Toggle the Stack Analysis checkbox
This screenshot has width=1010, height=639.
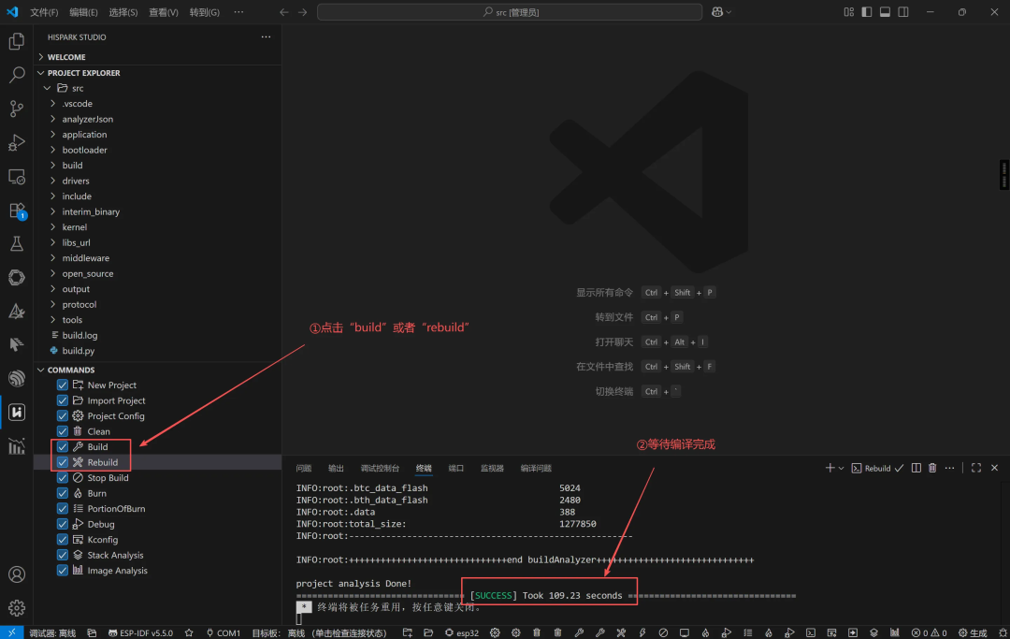click(63, 555)
